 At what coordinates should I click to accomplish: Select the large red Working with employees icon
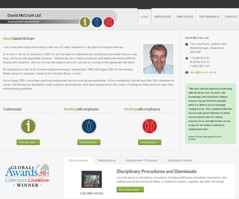click(150, 126)
